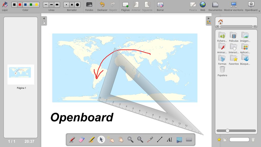Collapse the right library panel arrow

(208, 18)
